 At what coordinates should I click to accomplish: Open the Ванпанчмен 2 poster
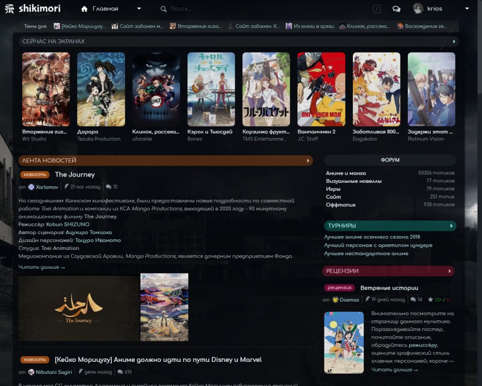[321, 89]
